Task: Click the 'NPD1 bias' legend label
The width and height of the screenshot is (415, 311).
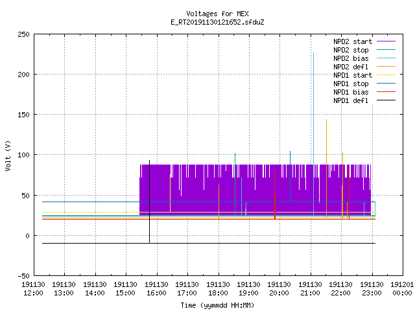Action: pos(351,92)
